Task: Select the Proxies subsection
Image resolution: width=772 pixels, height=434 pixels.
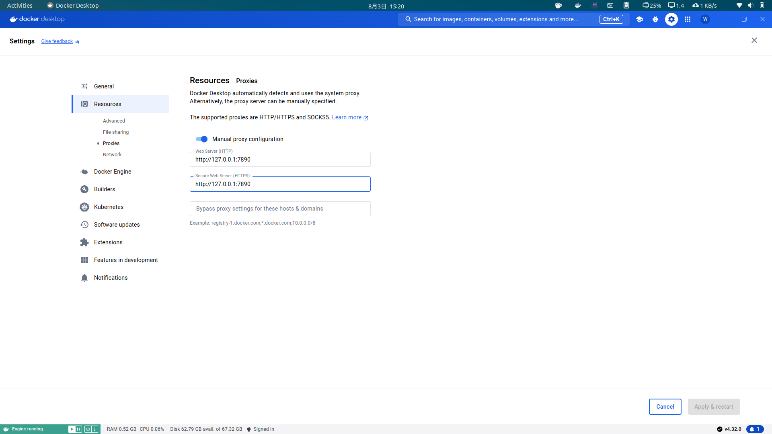Action: [x=111, y=143]
